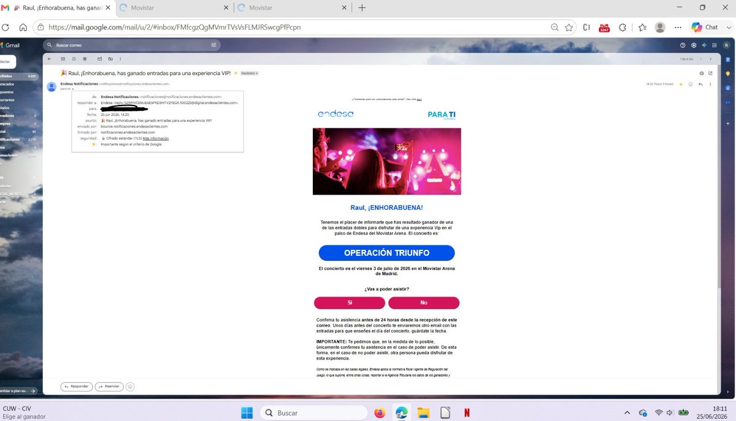Click the endesa logo in the email
The height and width of the screenshot is (421, 736).
335,114
